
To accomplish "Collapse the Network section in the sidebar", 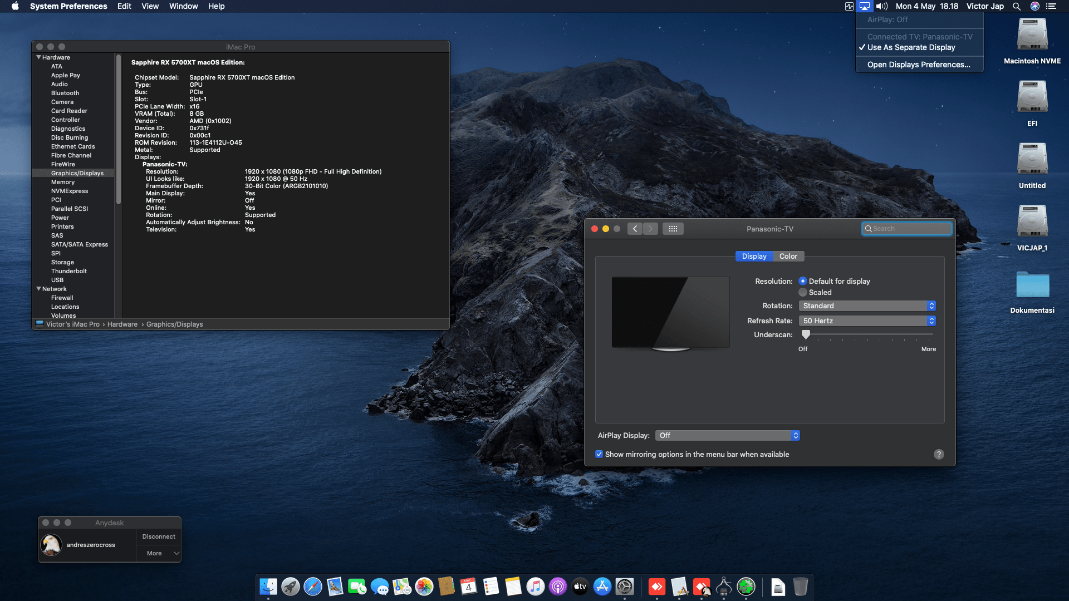I will click(39, 289).
